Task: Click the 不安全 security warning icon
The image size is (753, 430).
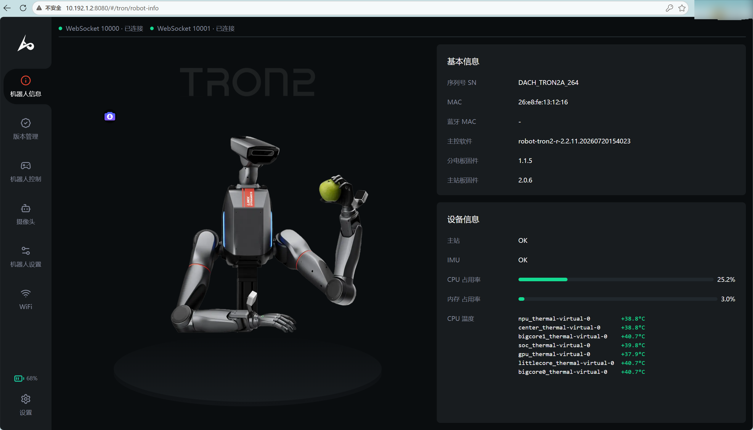Action: pos(39,8)
